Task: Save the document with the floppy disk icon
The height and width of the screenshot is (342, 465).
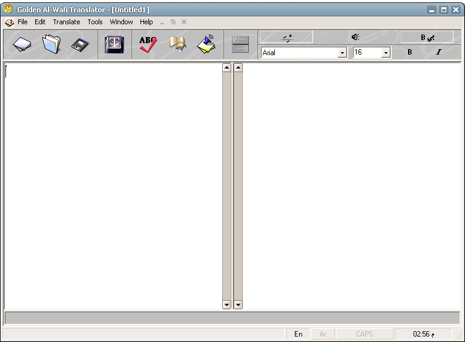Action: (81, 45)
